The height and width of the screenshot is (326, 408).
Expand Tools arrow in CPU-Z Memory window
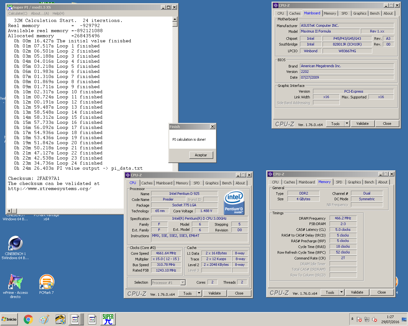tap(342, 292)
